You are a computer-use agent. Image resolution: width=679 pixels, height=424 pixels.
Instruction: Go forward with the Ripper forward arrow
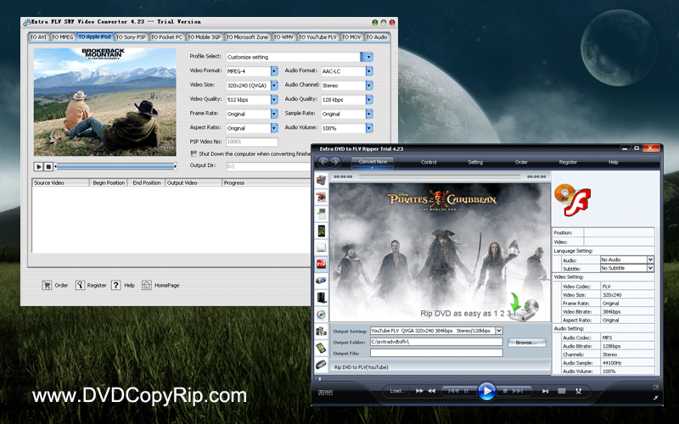point(335,162)
